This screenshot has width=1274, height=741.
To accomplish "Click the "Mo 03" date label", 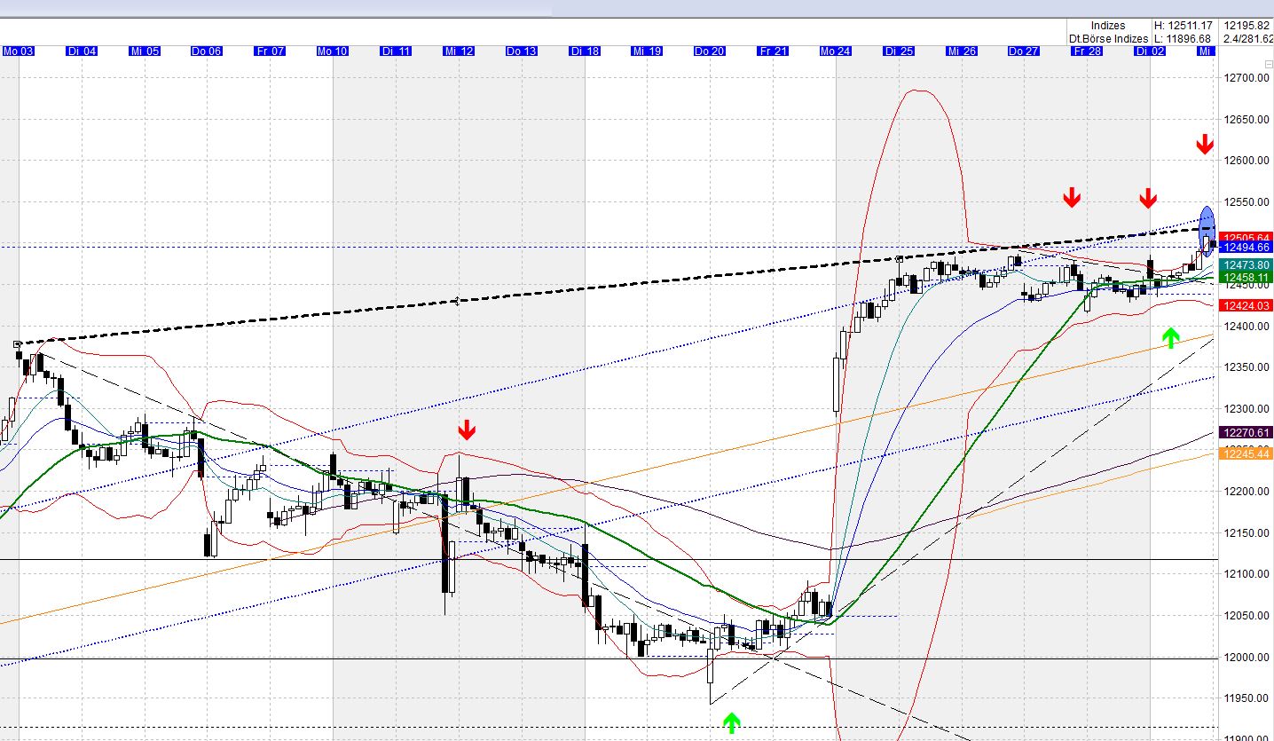I will (x=19, y=51).
